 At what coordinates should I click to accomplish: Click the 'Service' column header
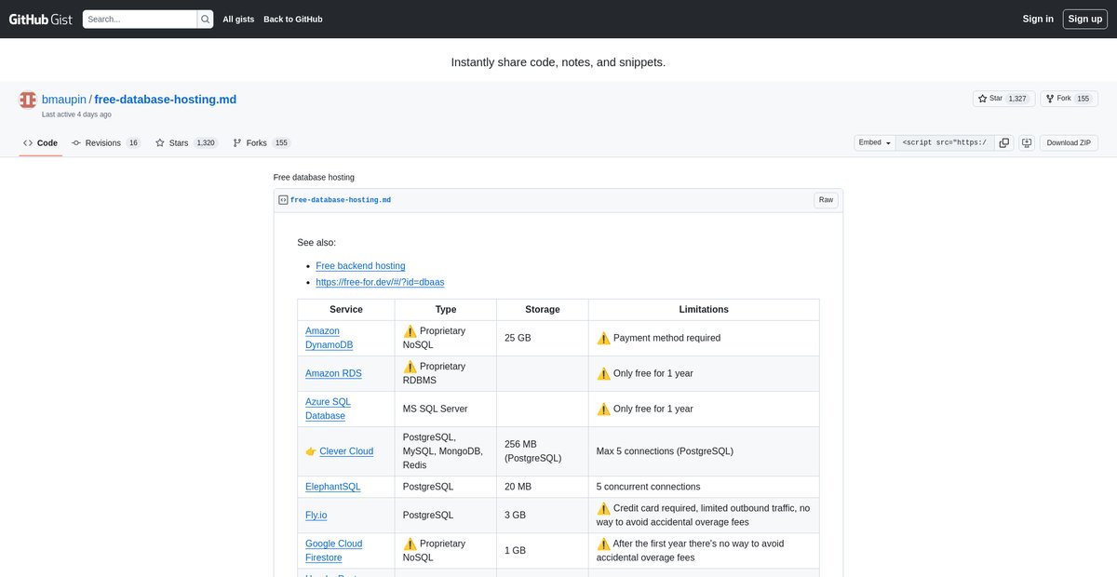pyautogui.click(x=346, y=309)
